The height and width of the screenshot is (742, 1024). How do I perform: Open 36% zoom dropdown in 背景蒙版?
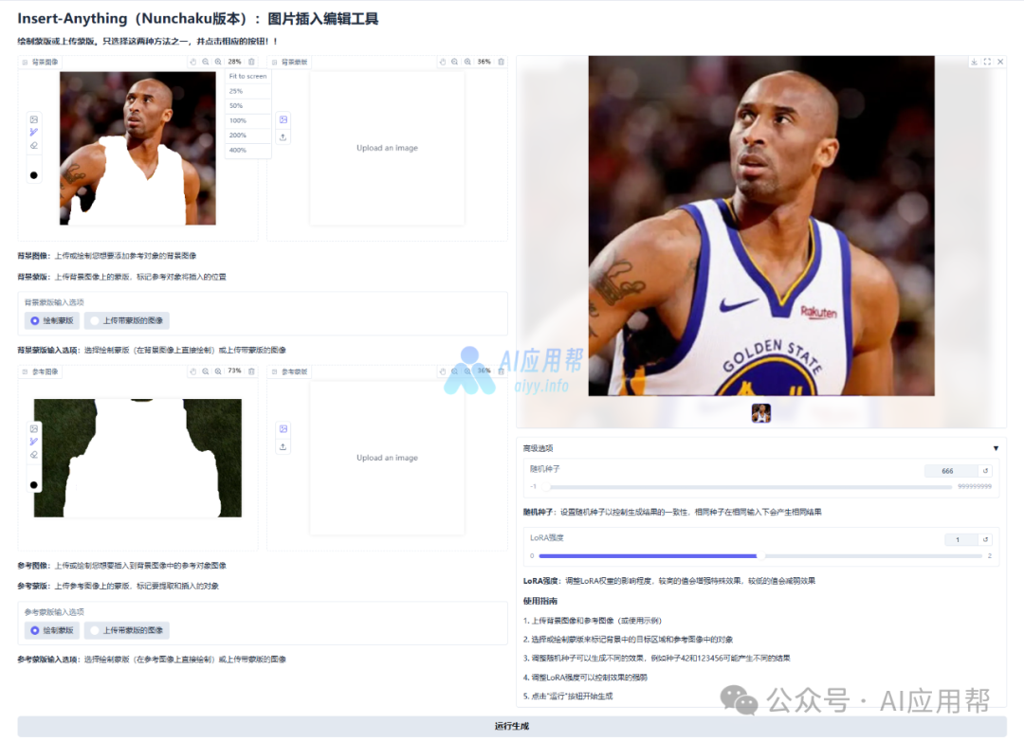[x=484, y=62]
